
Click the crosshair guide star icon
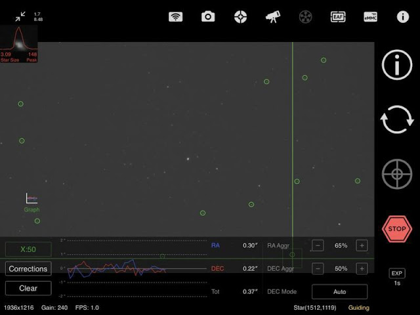pos(397,175)
